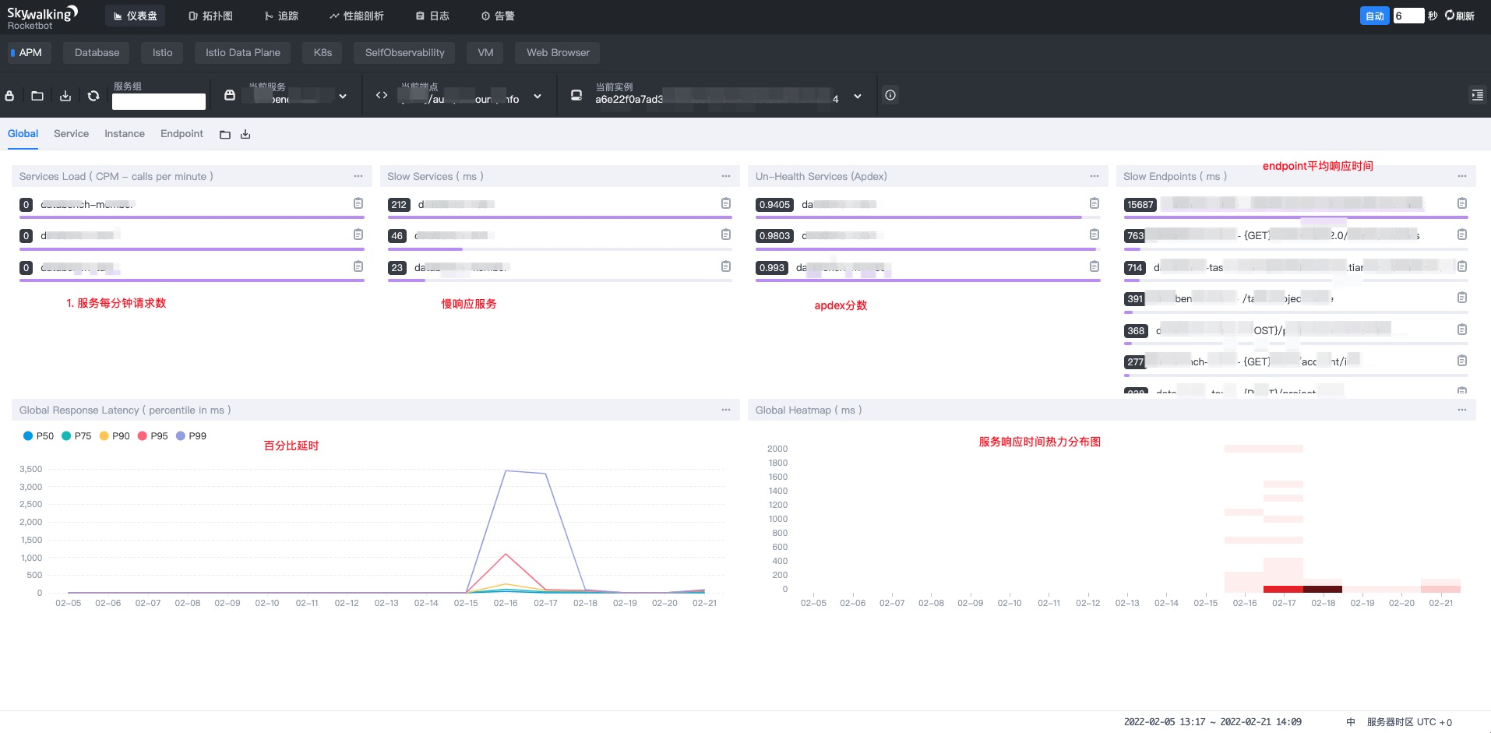Click 服务器时区 UTC timezone setting
Screen dimensions: 1491x733
click(1409, 722)
